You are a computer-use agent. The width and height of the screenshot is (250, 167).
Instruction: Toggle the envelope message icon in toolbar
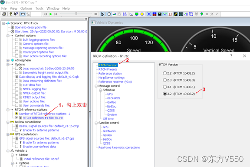[x=23, y=14]
